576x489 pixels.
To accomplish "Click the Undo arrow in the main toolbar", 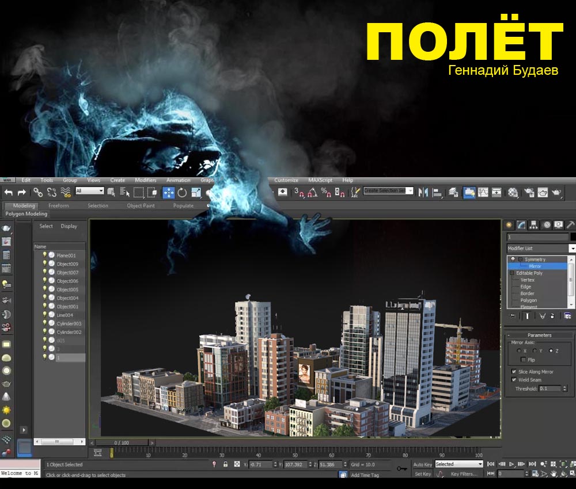I will (x=9, y=192).
